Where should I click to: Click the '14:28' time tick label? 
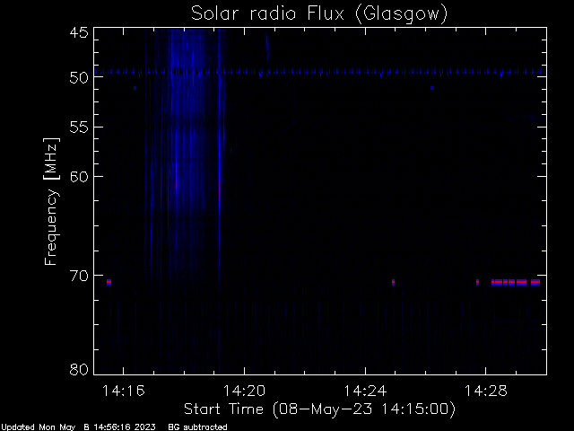pyautogui.click(x=486, y=391)
